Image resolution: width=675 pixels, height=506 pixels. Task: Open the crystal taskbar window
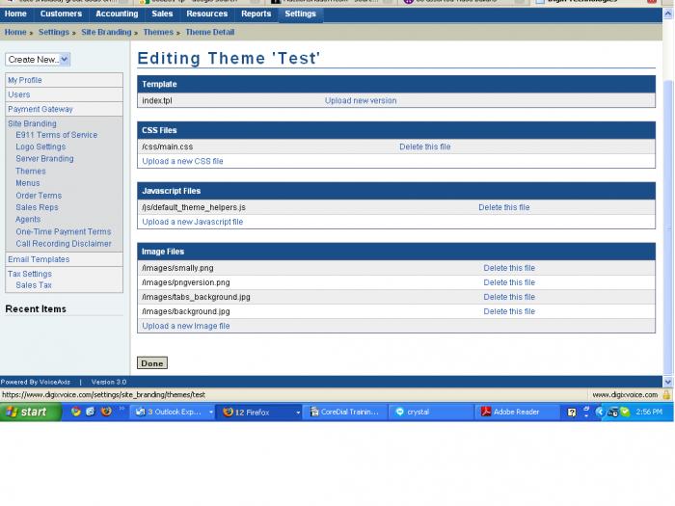(x=431, y=413)
